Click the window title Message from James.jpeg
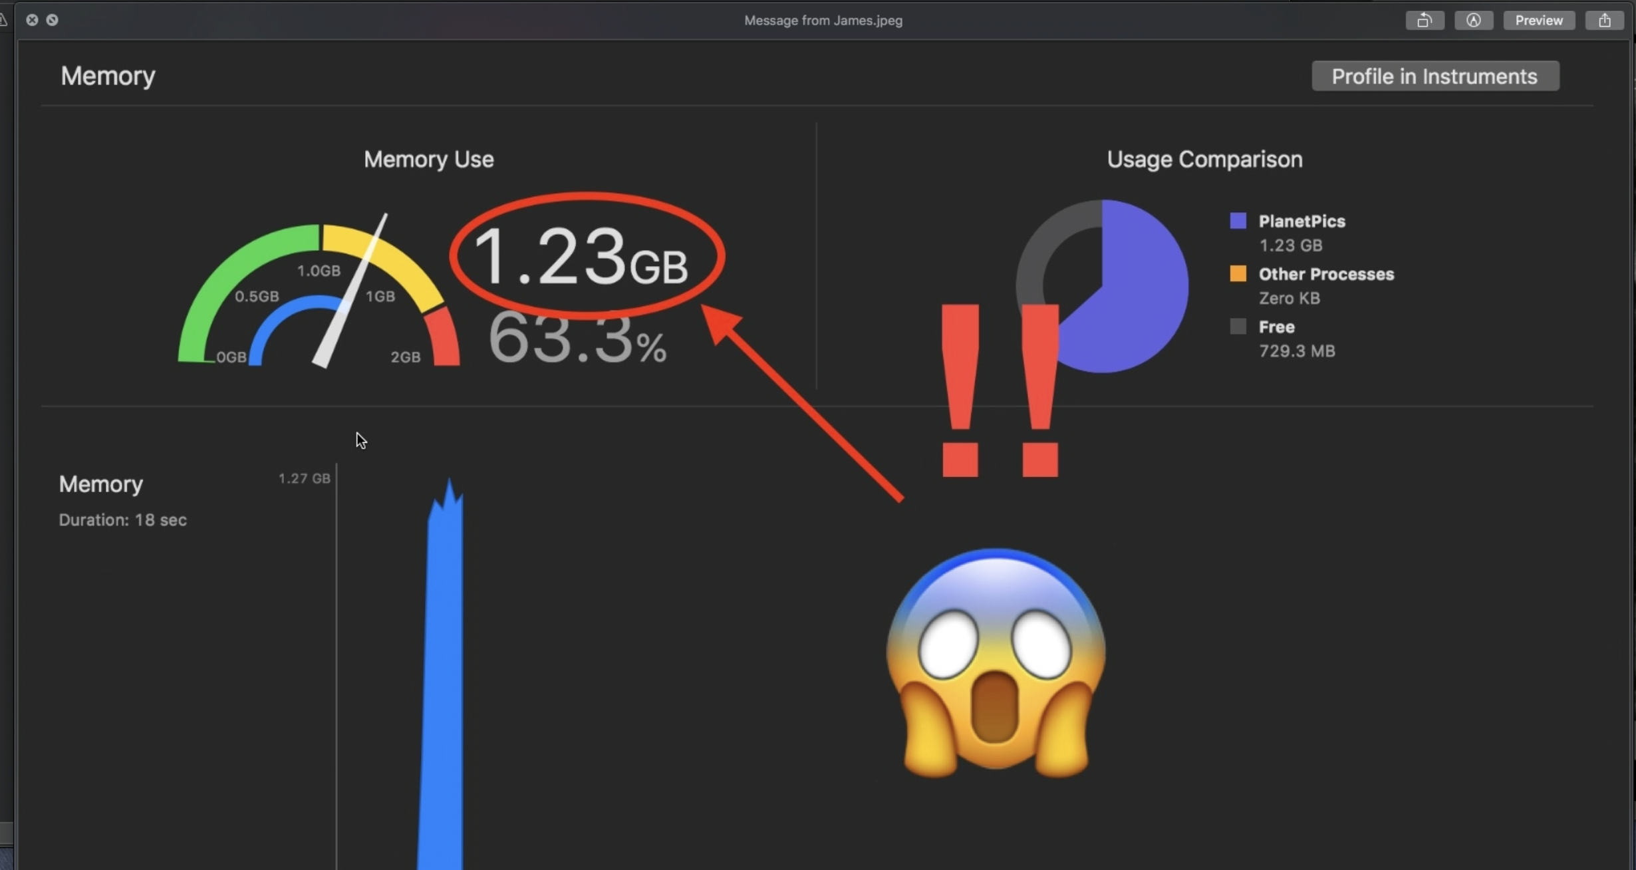This screenshot has width=1636, height=870. coord(823,21)
